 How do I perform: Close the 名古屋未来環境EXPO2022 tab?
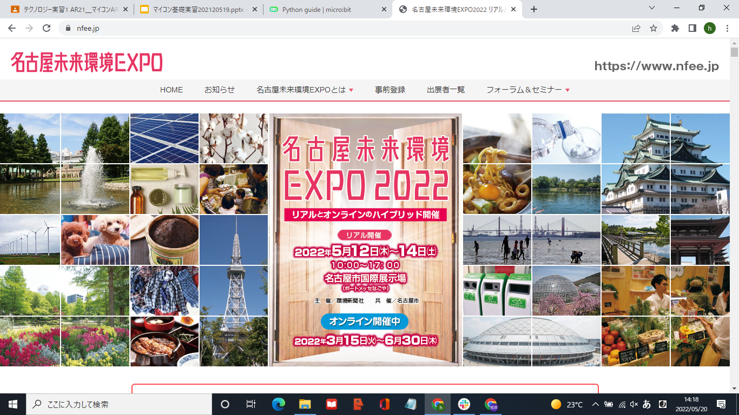pyautogui.click(x=513, y=9)
